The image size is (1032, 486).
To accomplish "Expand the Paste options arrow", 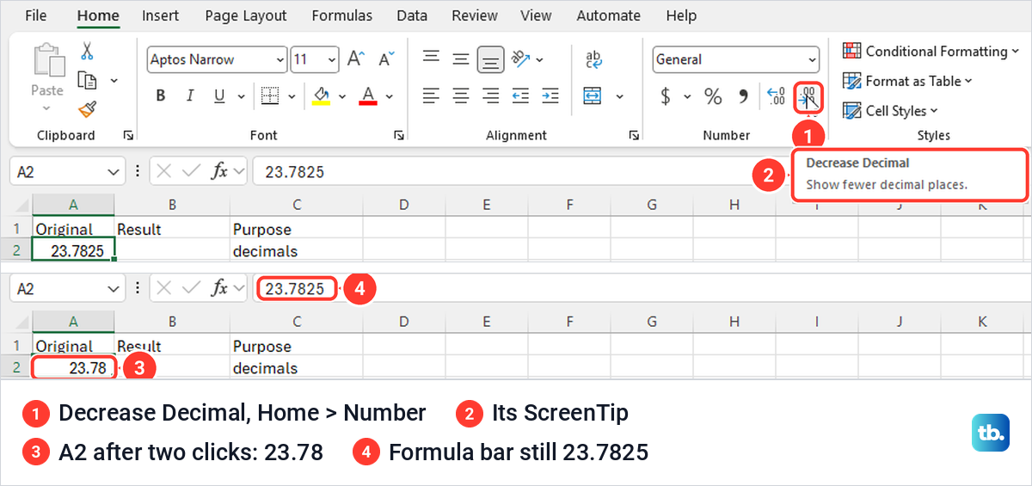I will (x=47, y=109).
